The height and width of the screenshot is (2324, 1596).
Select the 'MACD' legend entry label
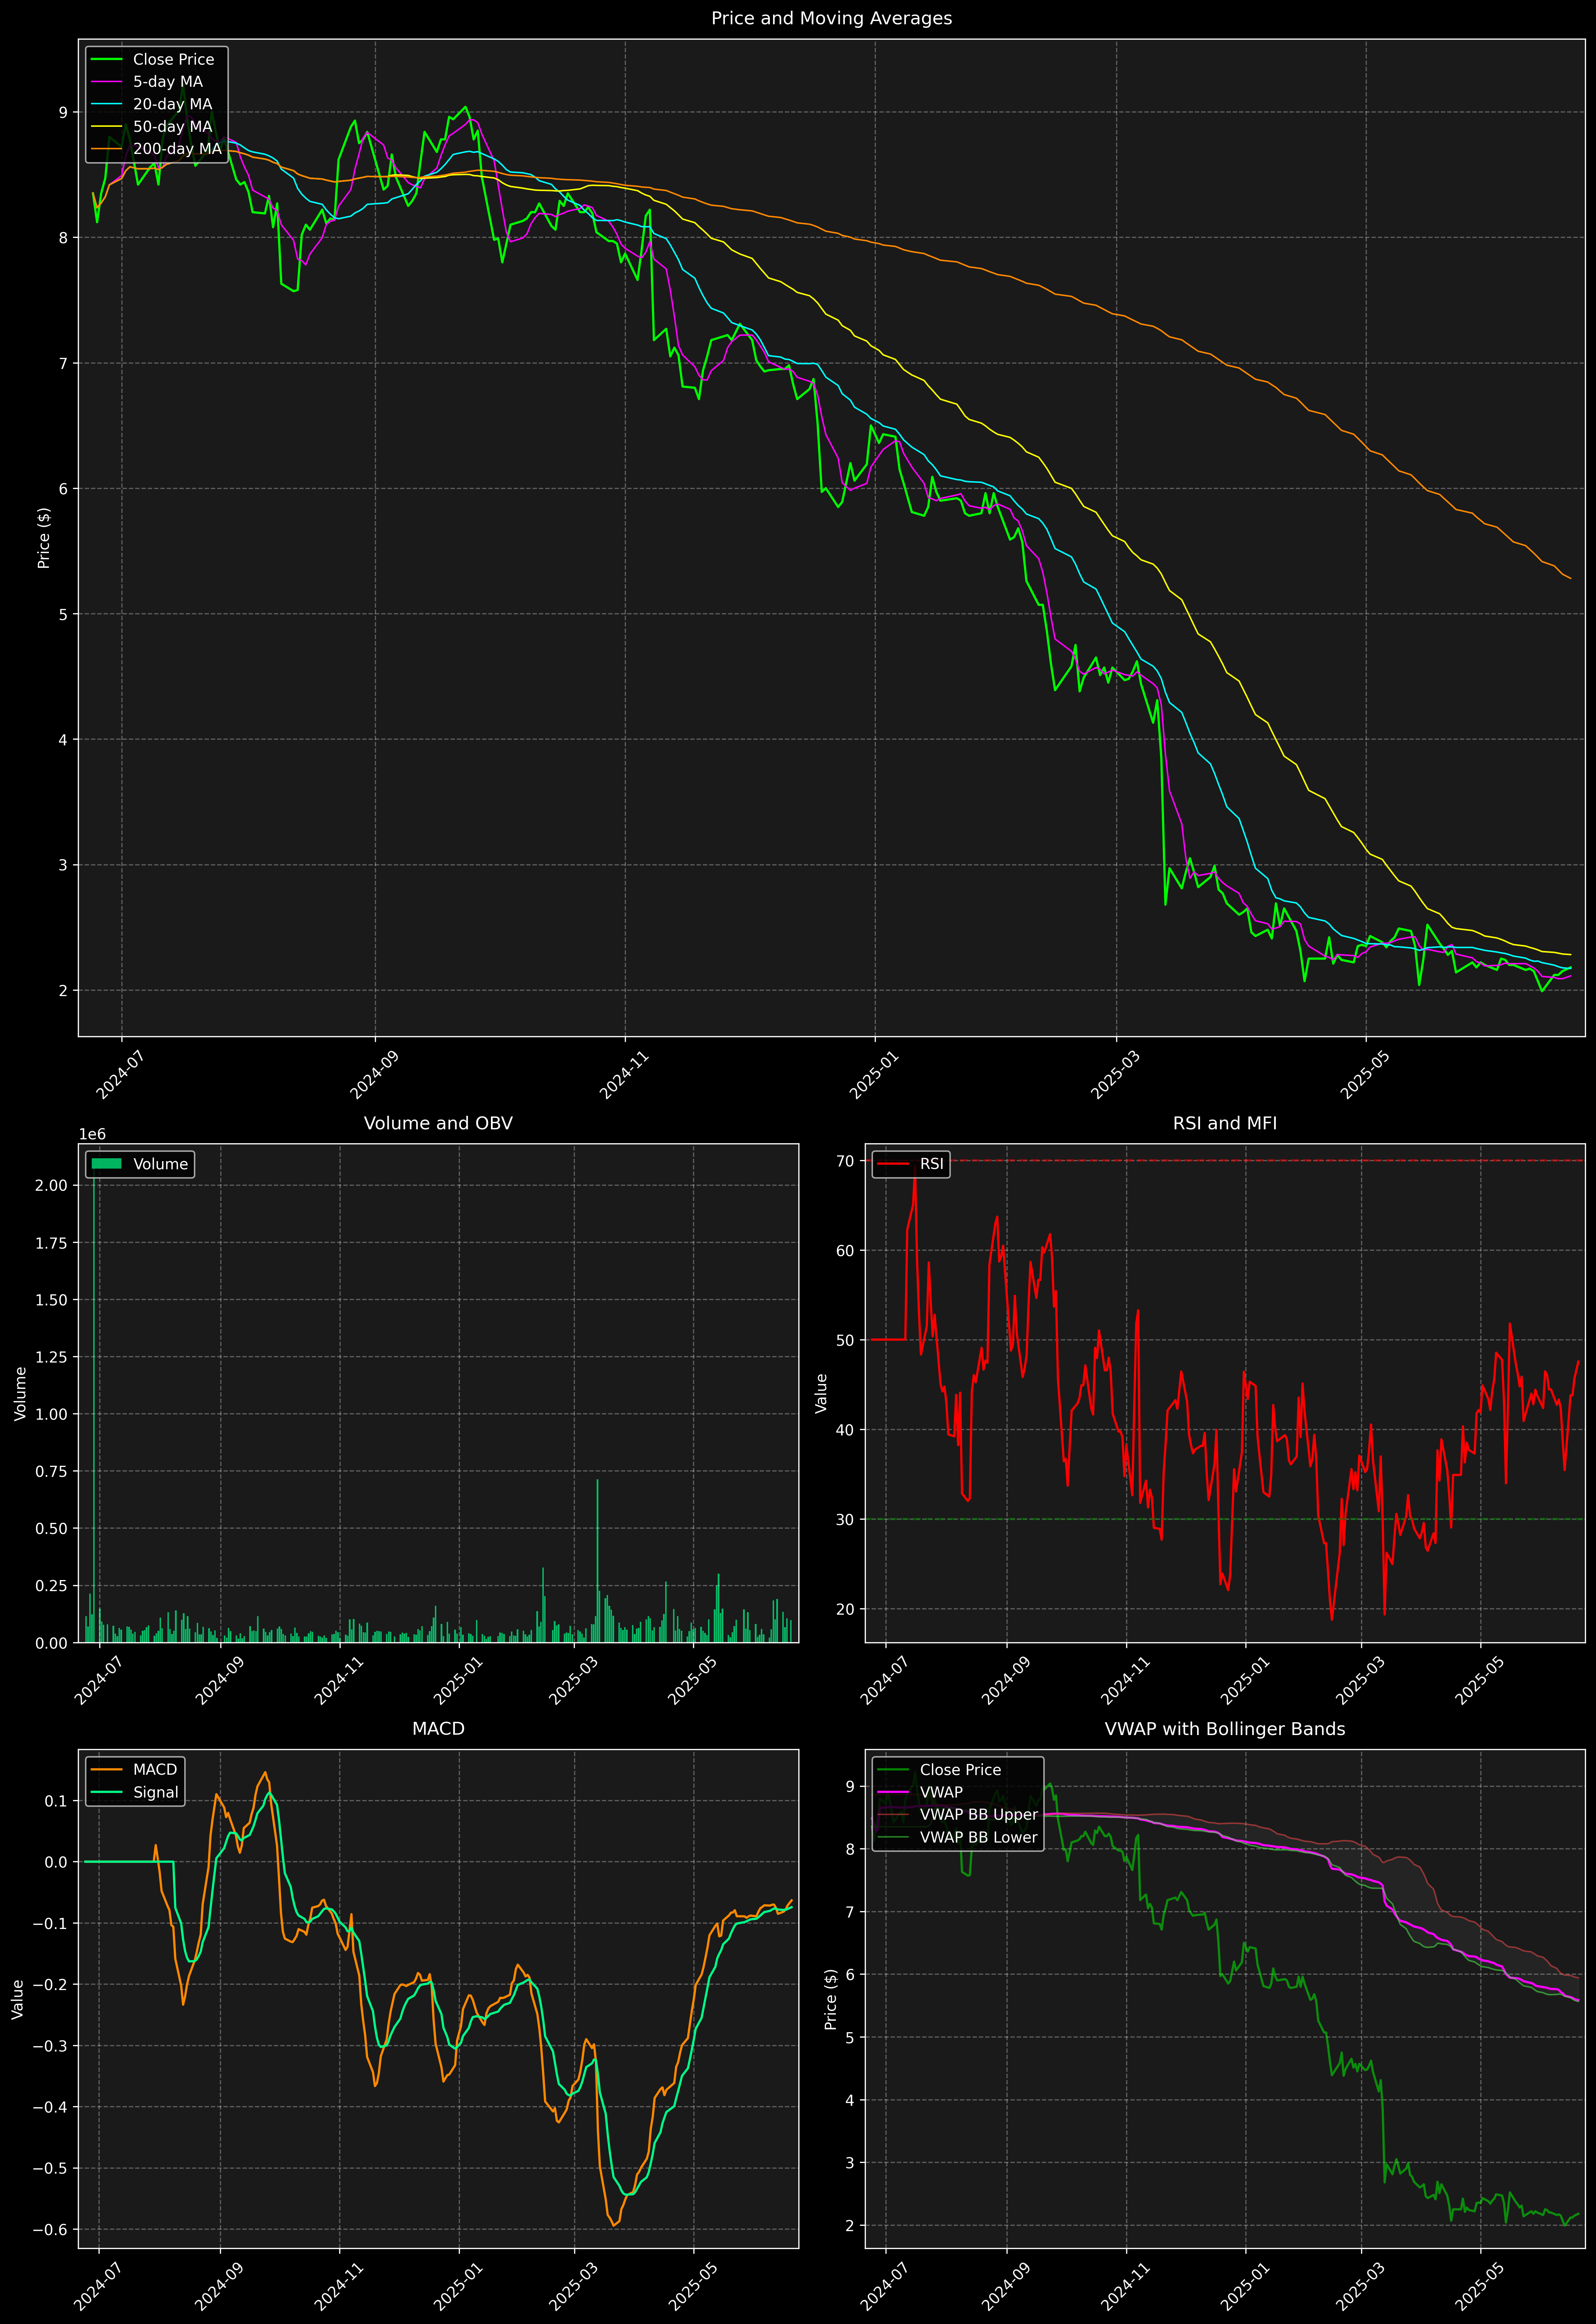click(x=155, y=1770)
